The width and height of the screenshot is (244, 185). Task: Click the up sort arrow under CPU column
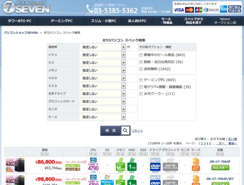pos(95,154)
